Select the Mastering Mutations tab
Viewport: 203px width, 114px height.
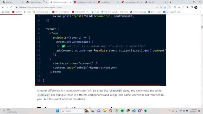click(61, 2)
